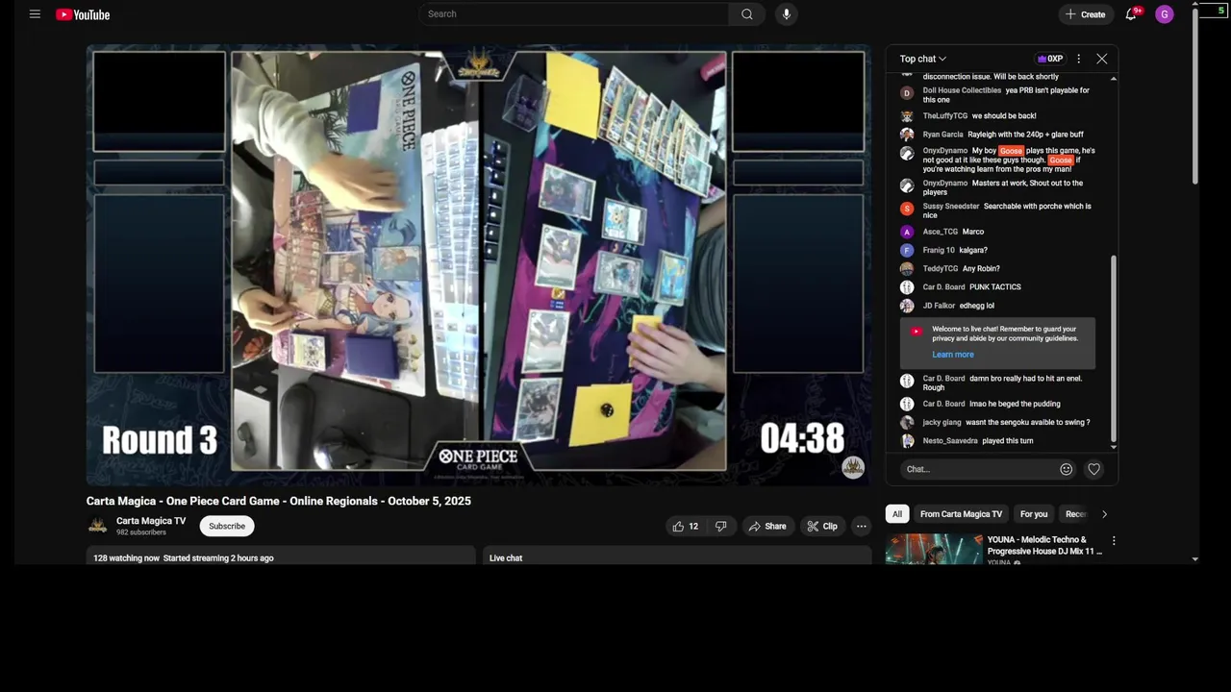Click the browser page vertical scrollbar
Viewport: 1231px width, 692px height.
[x=1195, y=96]
